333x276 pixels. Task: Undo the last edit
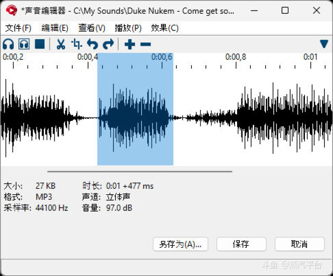point(93,44)
